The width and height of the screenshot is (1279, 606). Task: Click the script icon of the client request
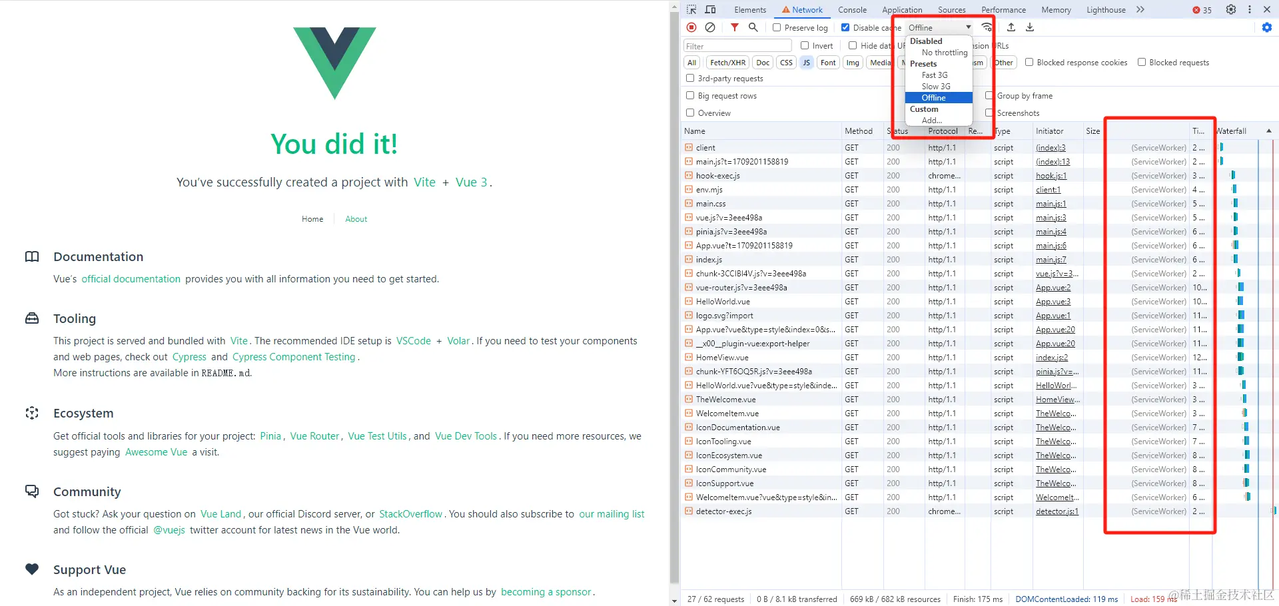point(689,148)
